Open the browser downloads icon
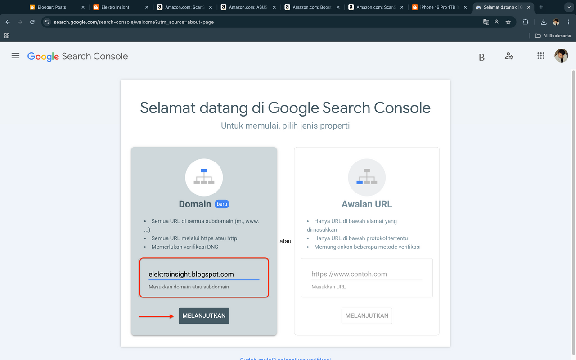This screenshot has height=360, width=576. 544,22
